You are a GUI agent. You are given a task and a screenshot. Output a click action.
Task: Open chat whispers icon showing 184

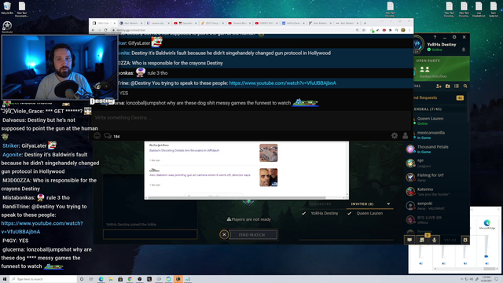[x=112, y=136]
